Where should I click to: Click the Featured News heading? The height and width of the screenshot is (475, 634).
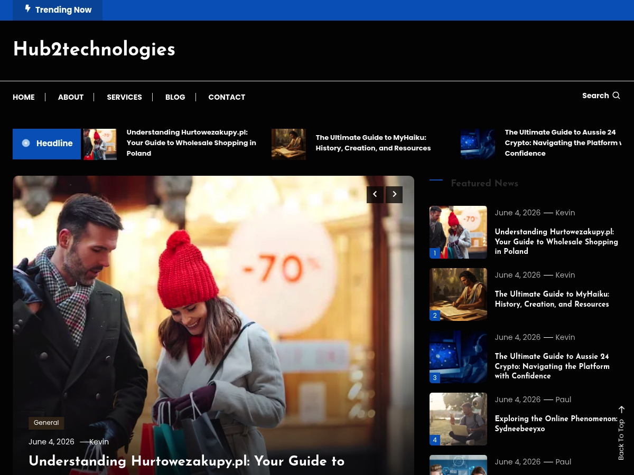click(x=484, y=184)
